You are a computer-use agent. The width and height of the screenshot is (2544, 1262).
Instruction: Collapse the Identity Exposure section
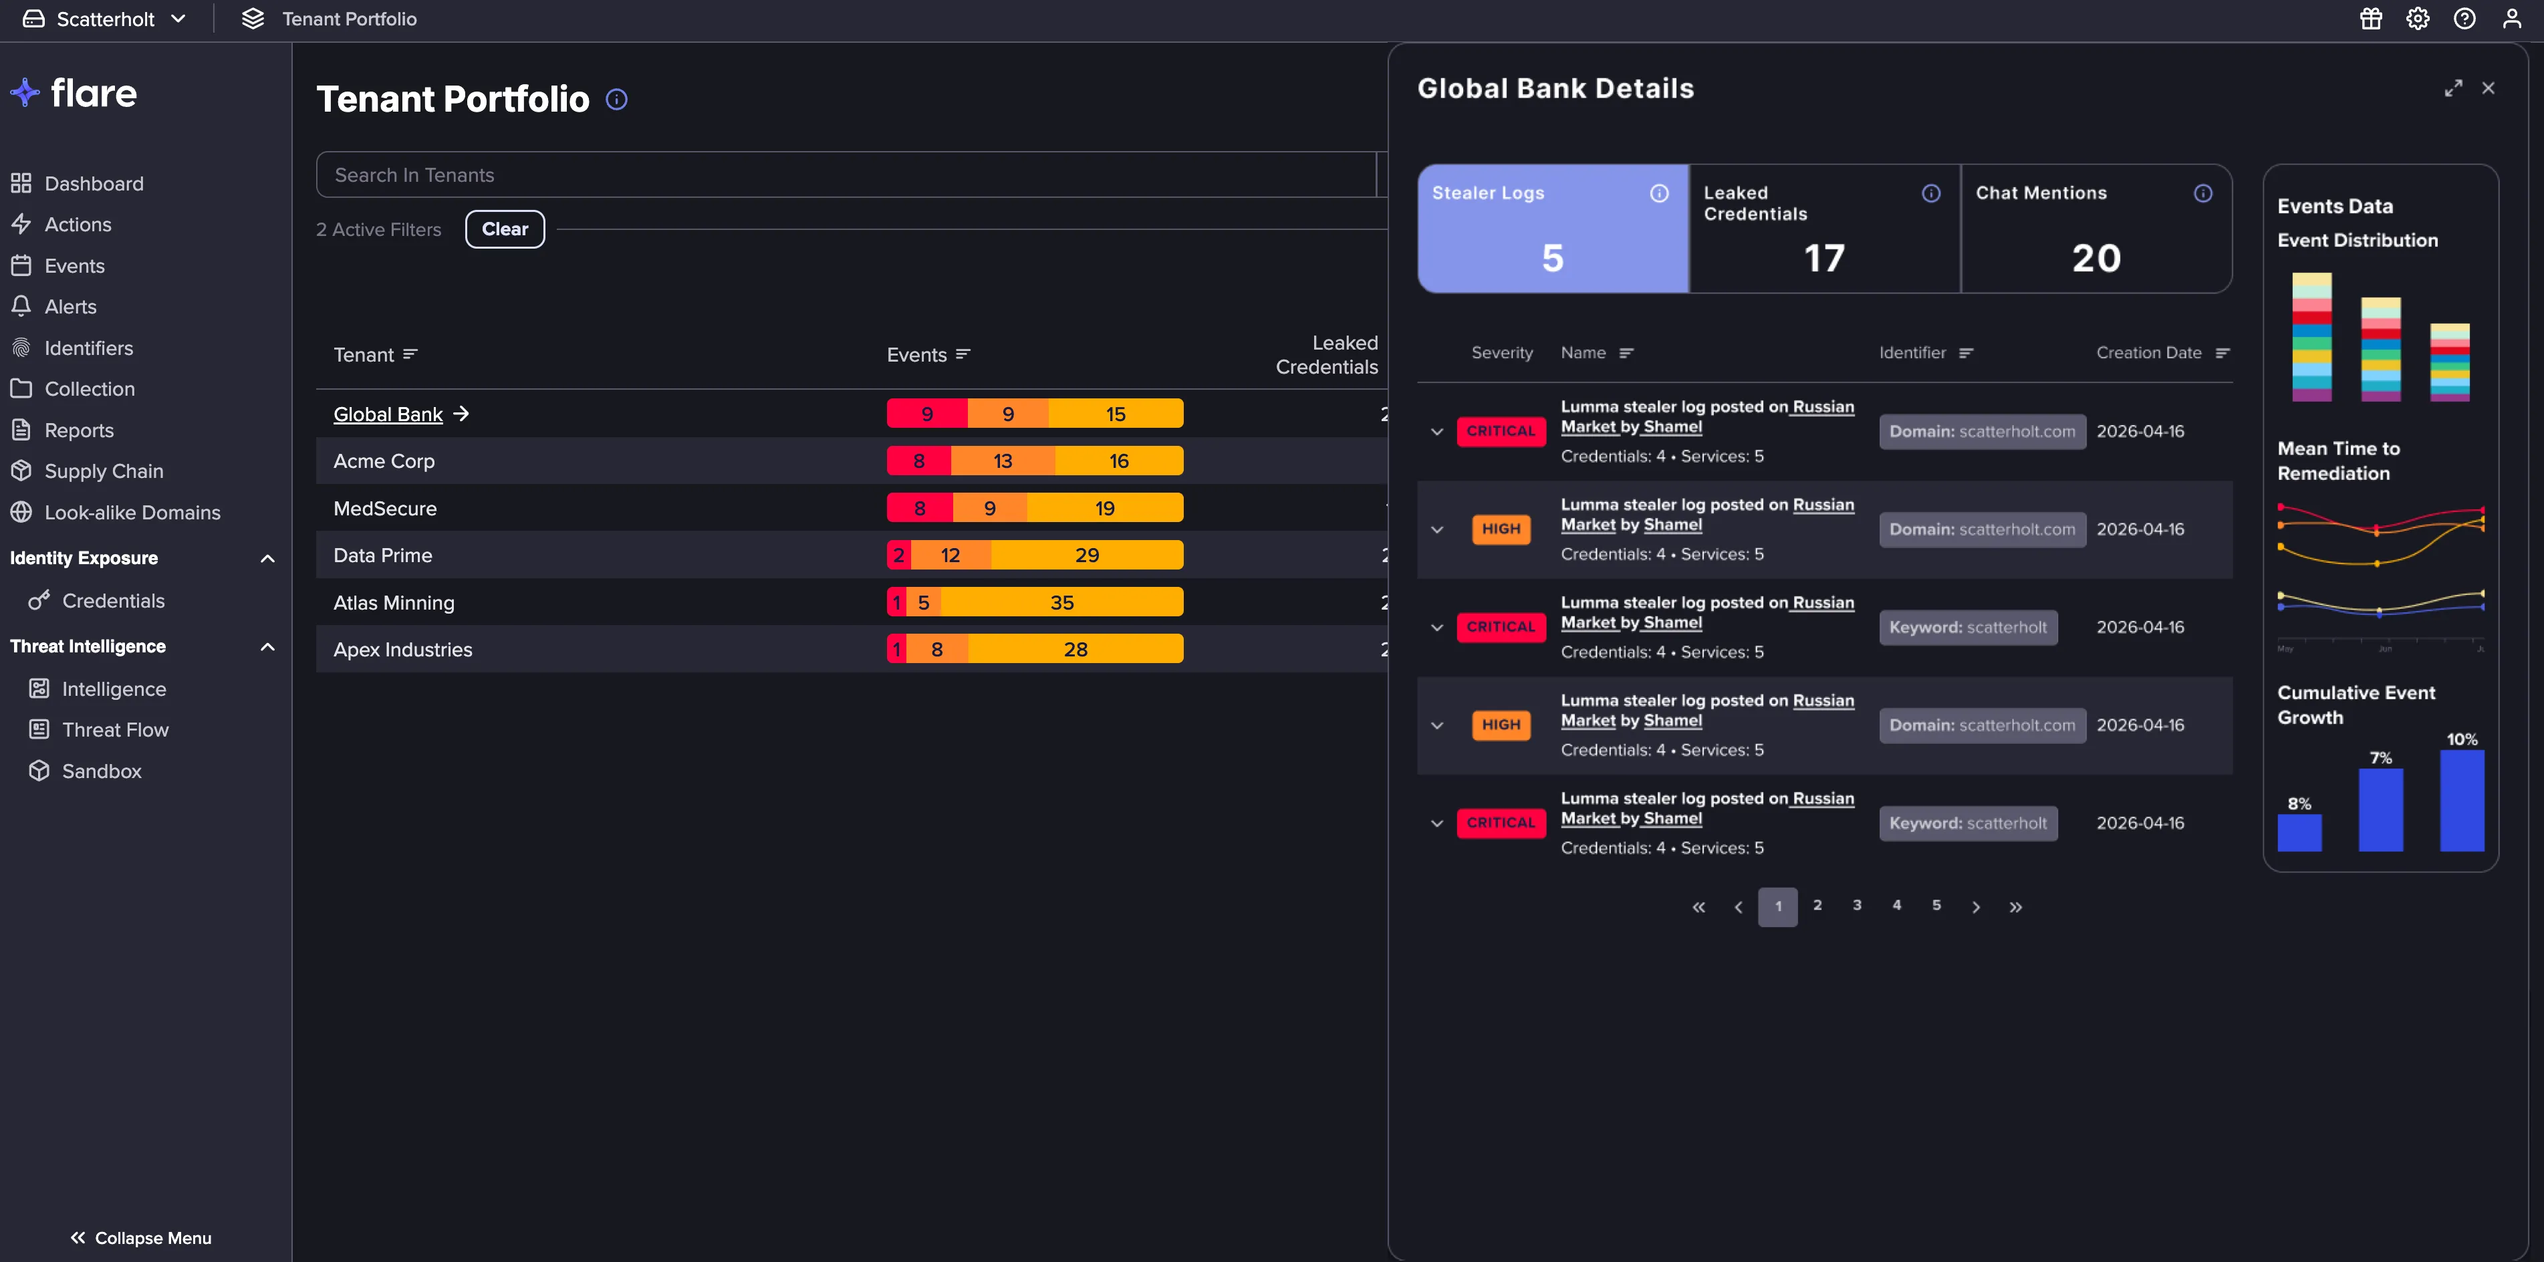tap(267, 559)
